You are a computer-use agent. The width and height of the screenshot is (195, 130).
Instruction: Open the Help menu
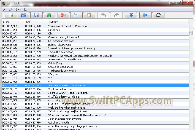tap(27, 9)
